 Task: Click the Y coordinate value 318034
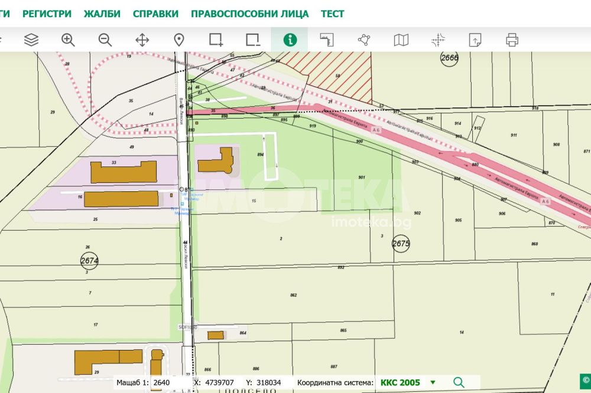click(269, 382)
